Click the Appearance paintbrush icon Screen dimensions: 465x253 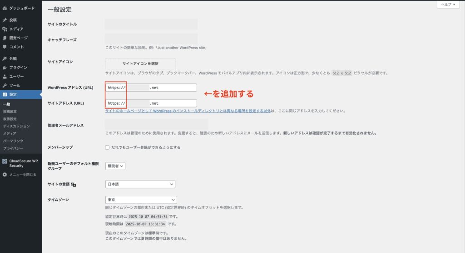click(x=5, y=58)
